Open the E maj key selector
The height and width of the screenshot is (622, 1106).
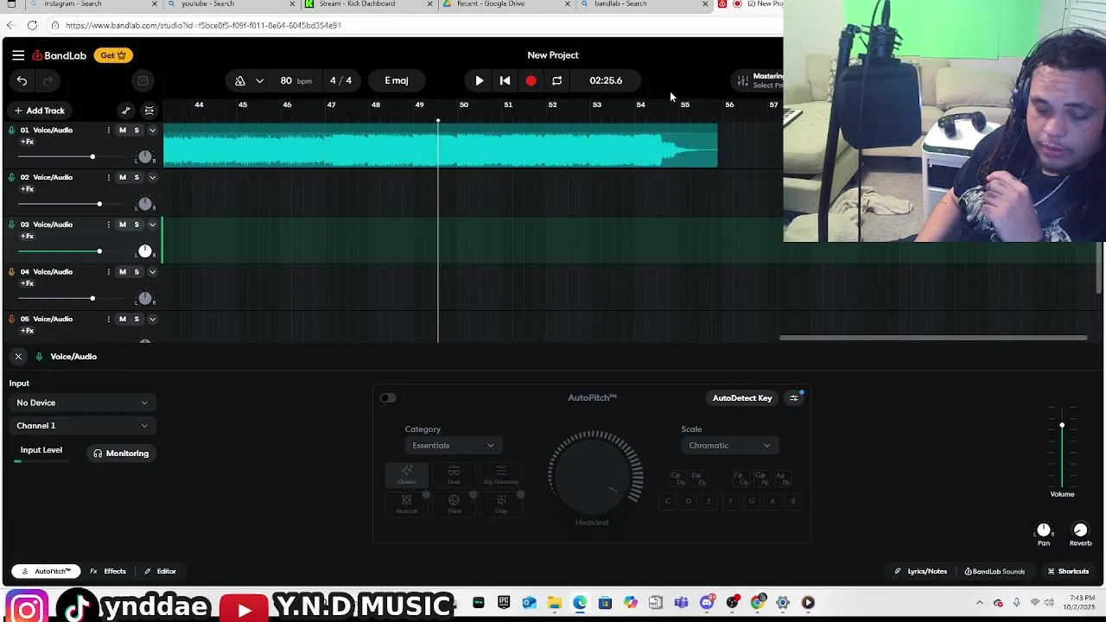[397, 80]
